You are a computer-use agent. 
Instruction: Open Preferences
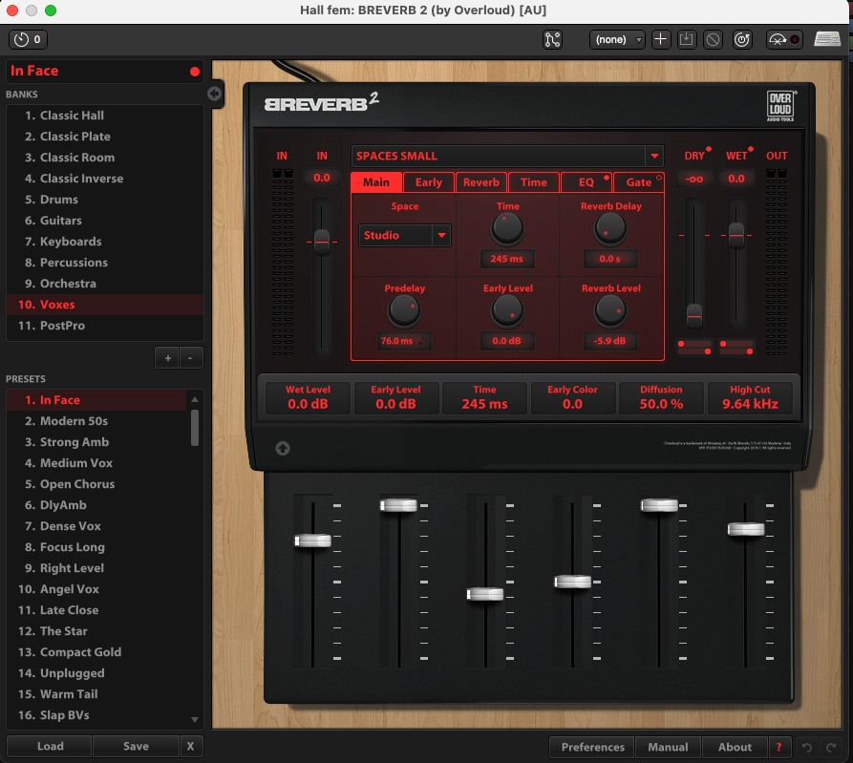[592, 747]
